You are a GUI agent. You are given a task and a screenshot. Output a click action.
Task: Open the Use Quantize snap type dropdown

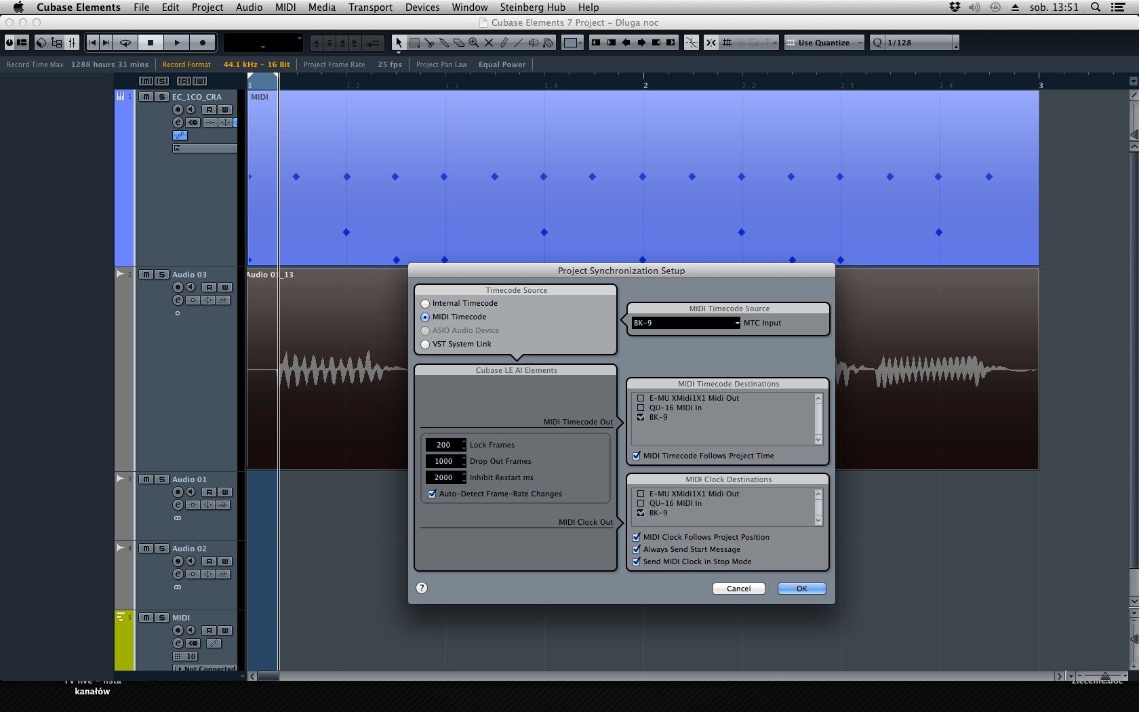[x=824, y=43]
